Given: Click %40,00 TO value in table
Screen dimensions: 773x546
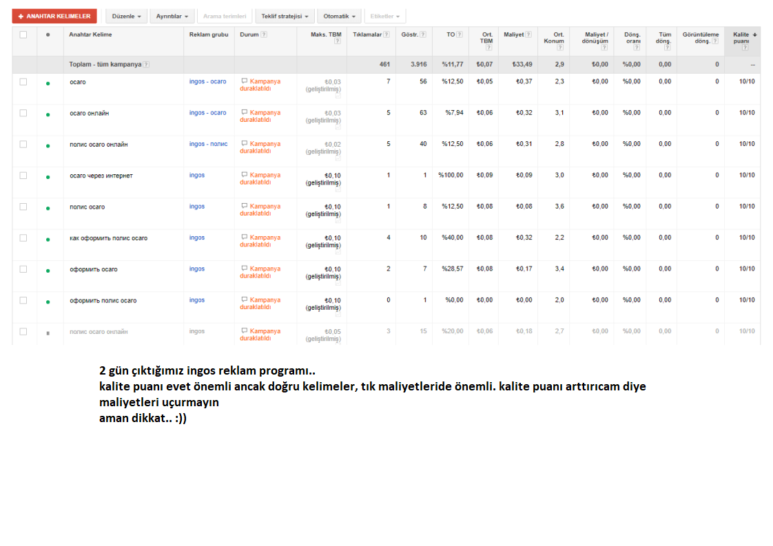Looking at the screenshot, I should click(453, 238).
